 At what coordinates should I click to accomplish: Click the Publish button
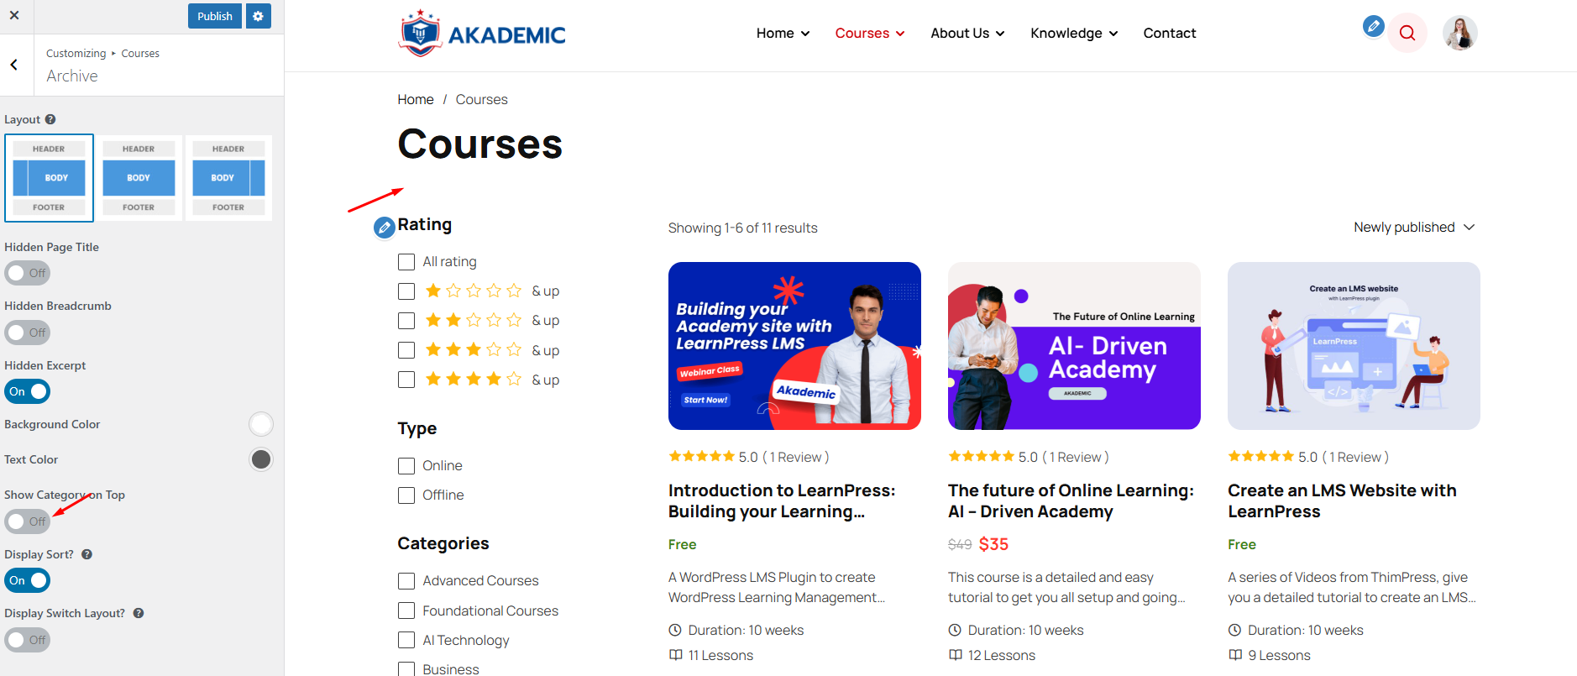point(214,16)
